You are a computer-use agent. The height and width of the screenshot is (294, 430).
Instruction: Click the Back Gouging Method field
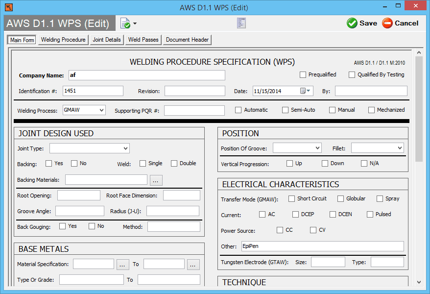tap(174, 227)
